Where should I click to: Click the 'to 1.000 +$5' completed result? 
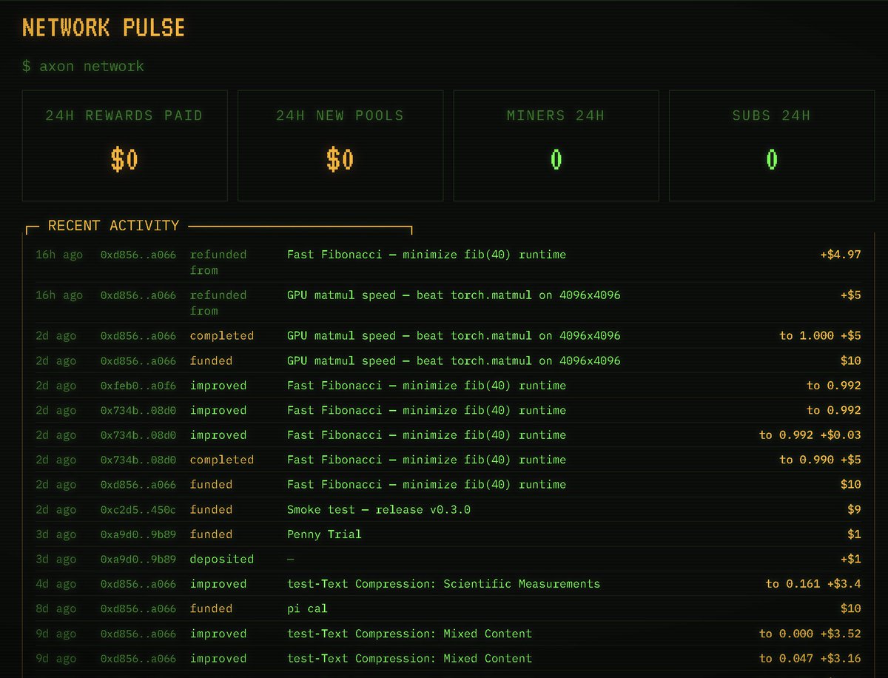point(820,336)
